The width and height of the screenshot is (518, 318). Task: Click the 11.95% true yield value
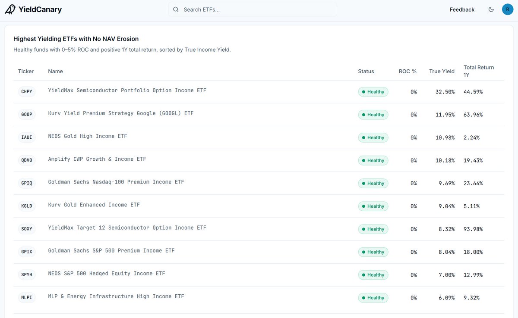[x=445, y=115]
